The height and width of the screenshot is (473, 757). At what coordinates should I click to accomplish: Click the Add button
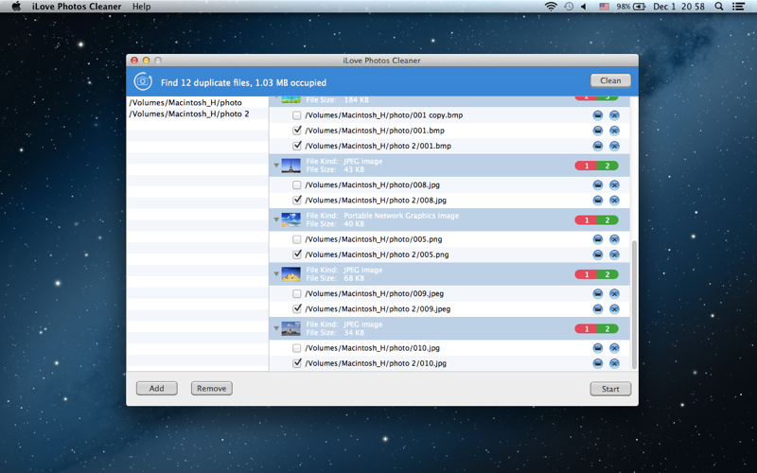pyautogui.click(x=156, y=389)
